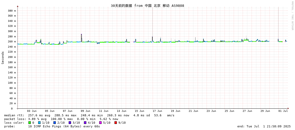Viewport: 295px width, 130px height.
Task: Click the blue 2/10 loss swatch
Action: [54, 123]
